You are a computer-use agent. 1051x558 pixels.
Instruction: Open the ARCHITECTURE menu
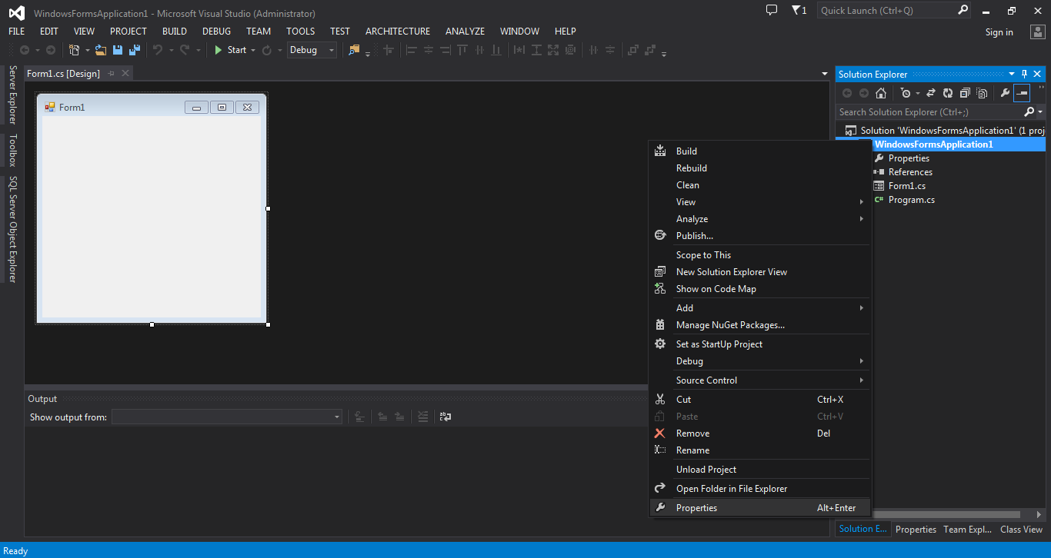[x=398, y=32]
